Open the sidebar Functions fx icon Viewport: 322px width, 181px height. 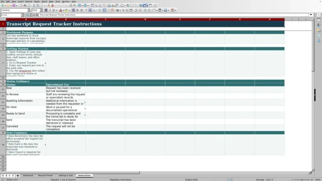click(319, 41)
